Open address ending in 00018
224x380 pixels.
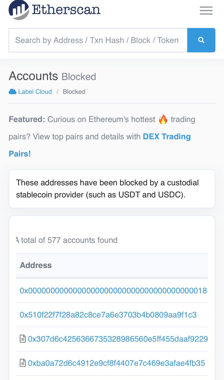pyautogui.click(x=113, y=290)
